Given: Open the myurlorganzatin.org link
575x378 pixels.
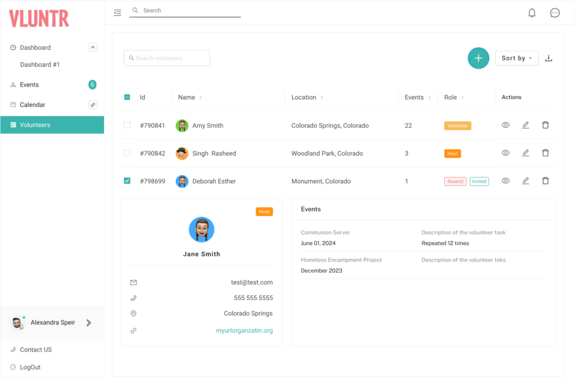Looking at the screenshot, I should (x=244, y=330).
